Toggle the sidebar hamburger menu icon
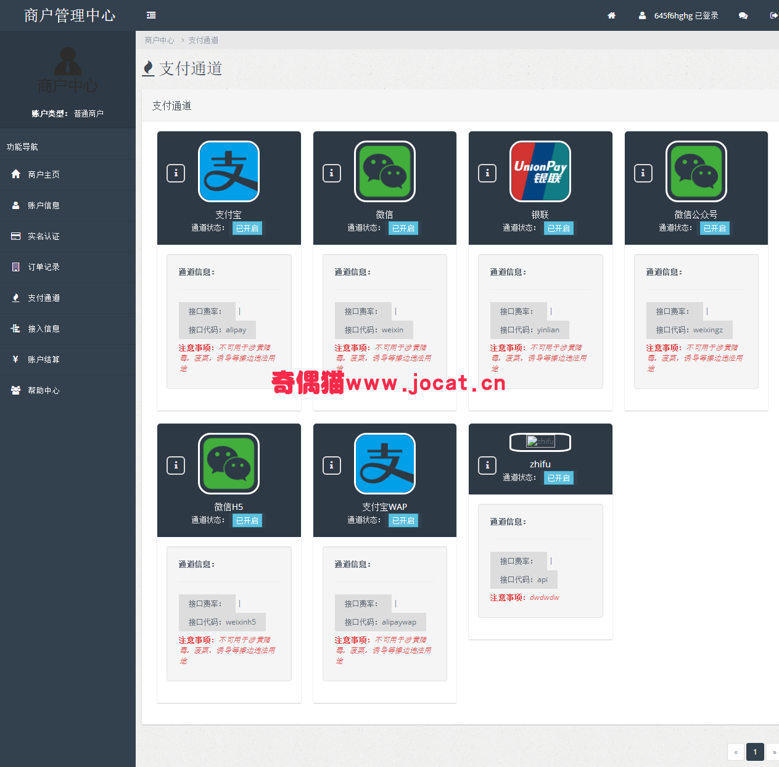779x767 pixels. [151, 15]
